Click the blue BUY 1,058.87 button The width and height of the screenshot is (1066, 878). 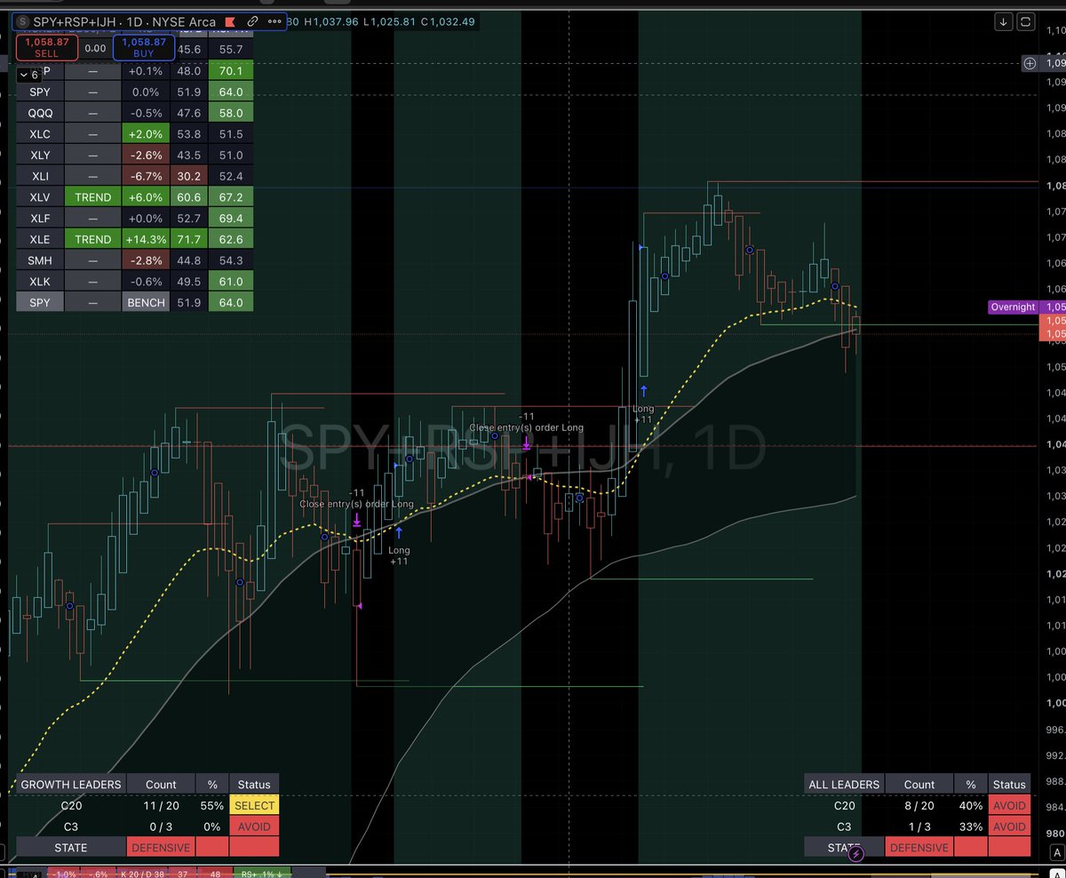[144, 47]
